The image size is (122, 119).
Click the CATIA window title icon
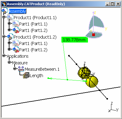[4, 4]
